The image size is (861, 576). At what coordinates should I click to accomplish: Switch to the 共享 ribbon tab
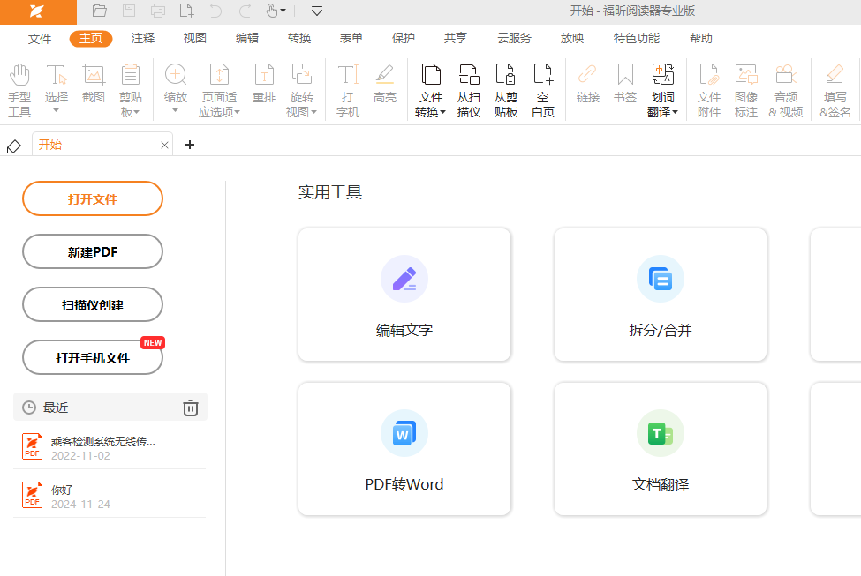point(456,39)
